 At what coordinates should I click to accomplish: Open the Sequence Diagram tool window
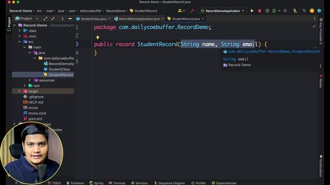[x=170, y=183]
